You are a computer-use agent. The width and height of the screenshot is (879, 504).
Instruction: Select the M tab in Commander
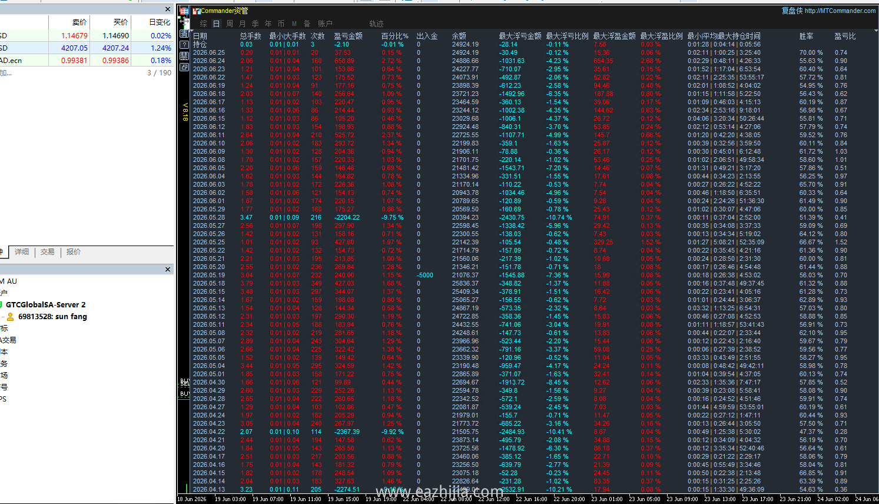[x=294, y=24]
